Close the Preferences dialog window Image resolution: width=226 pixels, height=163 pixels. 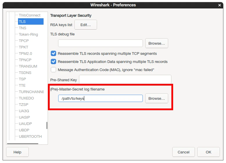(x=220, y=5)
